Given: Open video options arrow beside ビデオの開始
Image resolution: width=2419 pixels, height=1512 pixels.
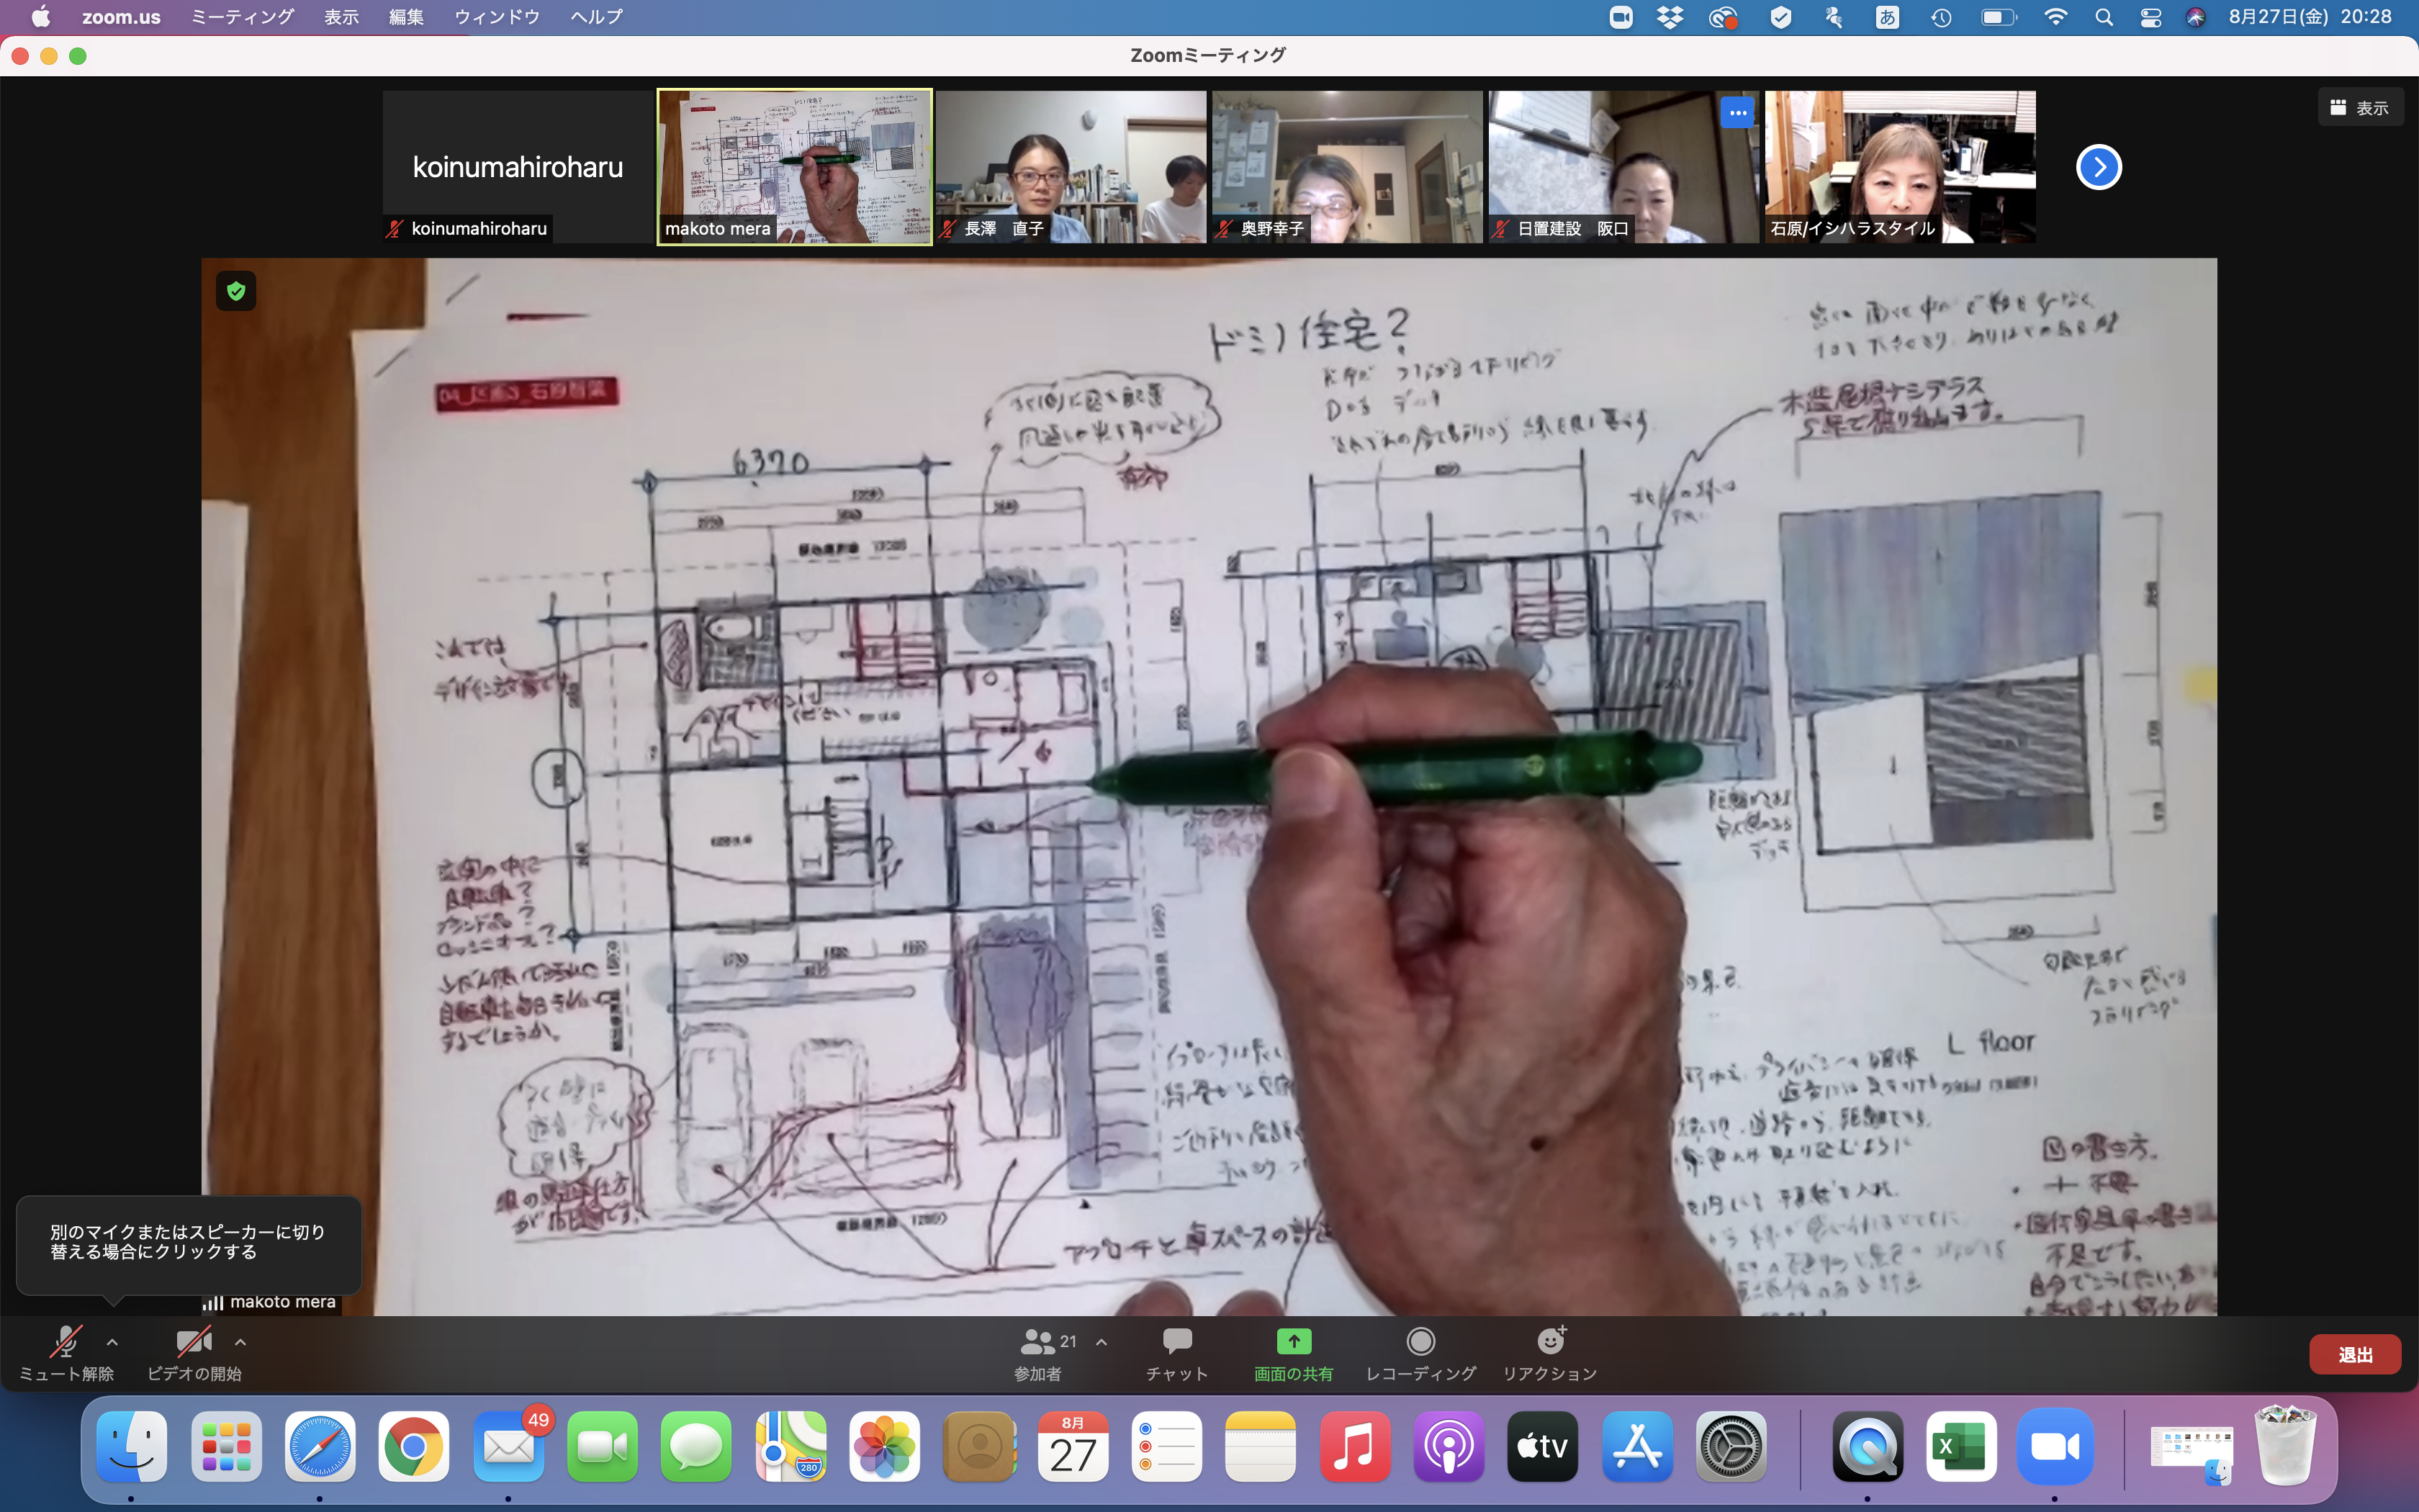Looking at the screenshot, I should coord(240,1342).
